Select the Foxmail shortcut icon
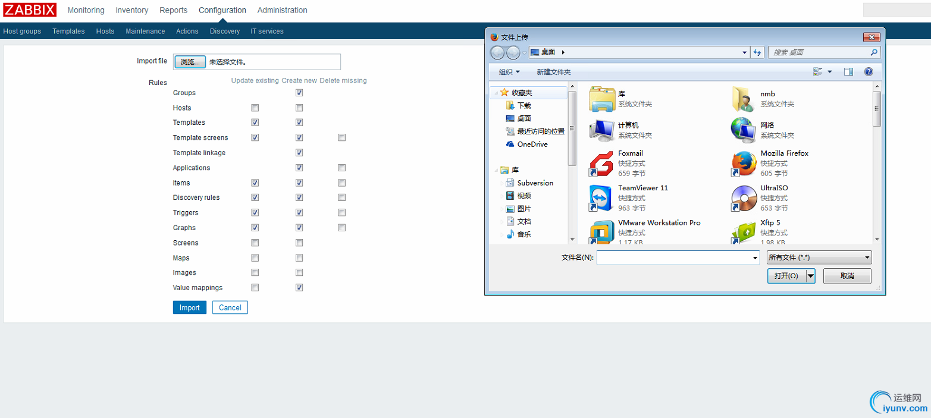Screen dimensions: 931x418 601,164
